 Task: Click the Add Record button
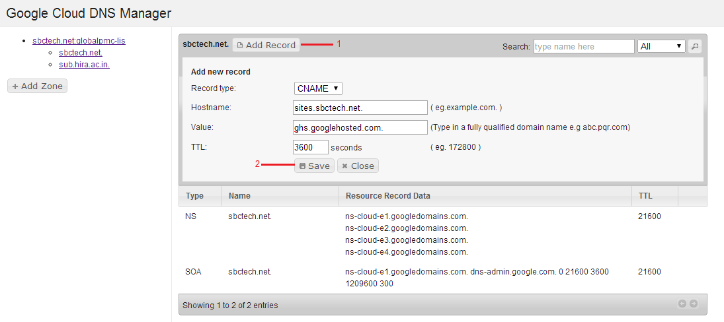(x=266, y=45)
